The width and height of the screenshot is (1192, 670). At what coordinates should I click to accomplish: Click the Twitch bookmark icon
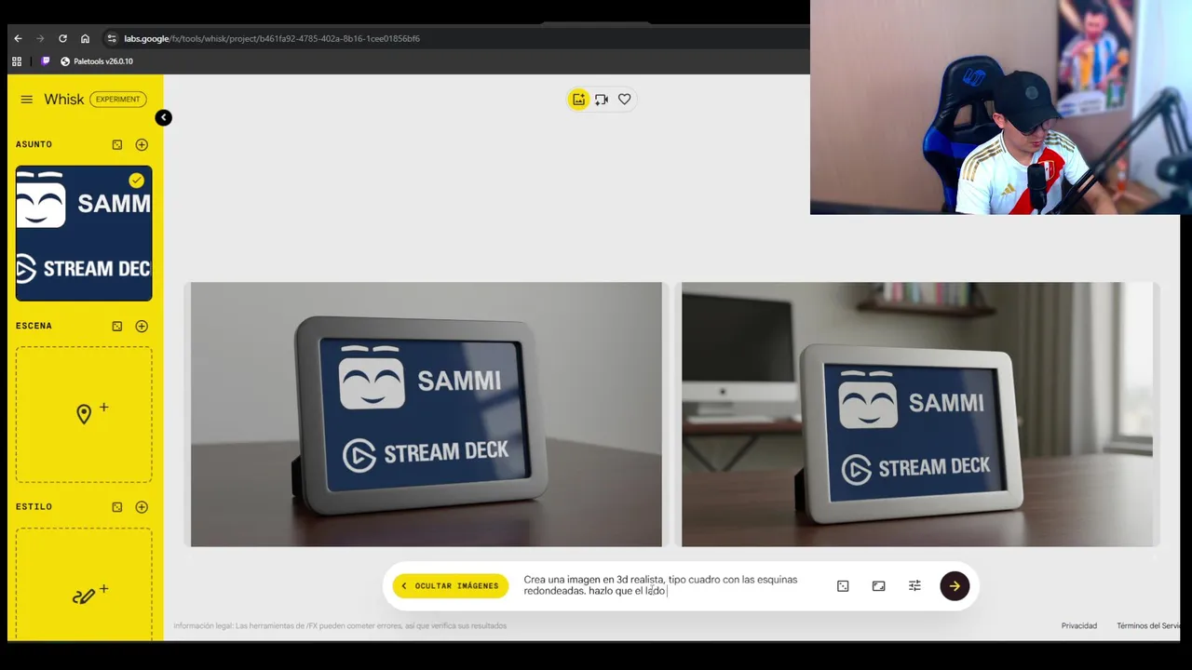[46, 61]
